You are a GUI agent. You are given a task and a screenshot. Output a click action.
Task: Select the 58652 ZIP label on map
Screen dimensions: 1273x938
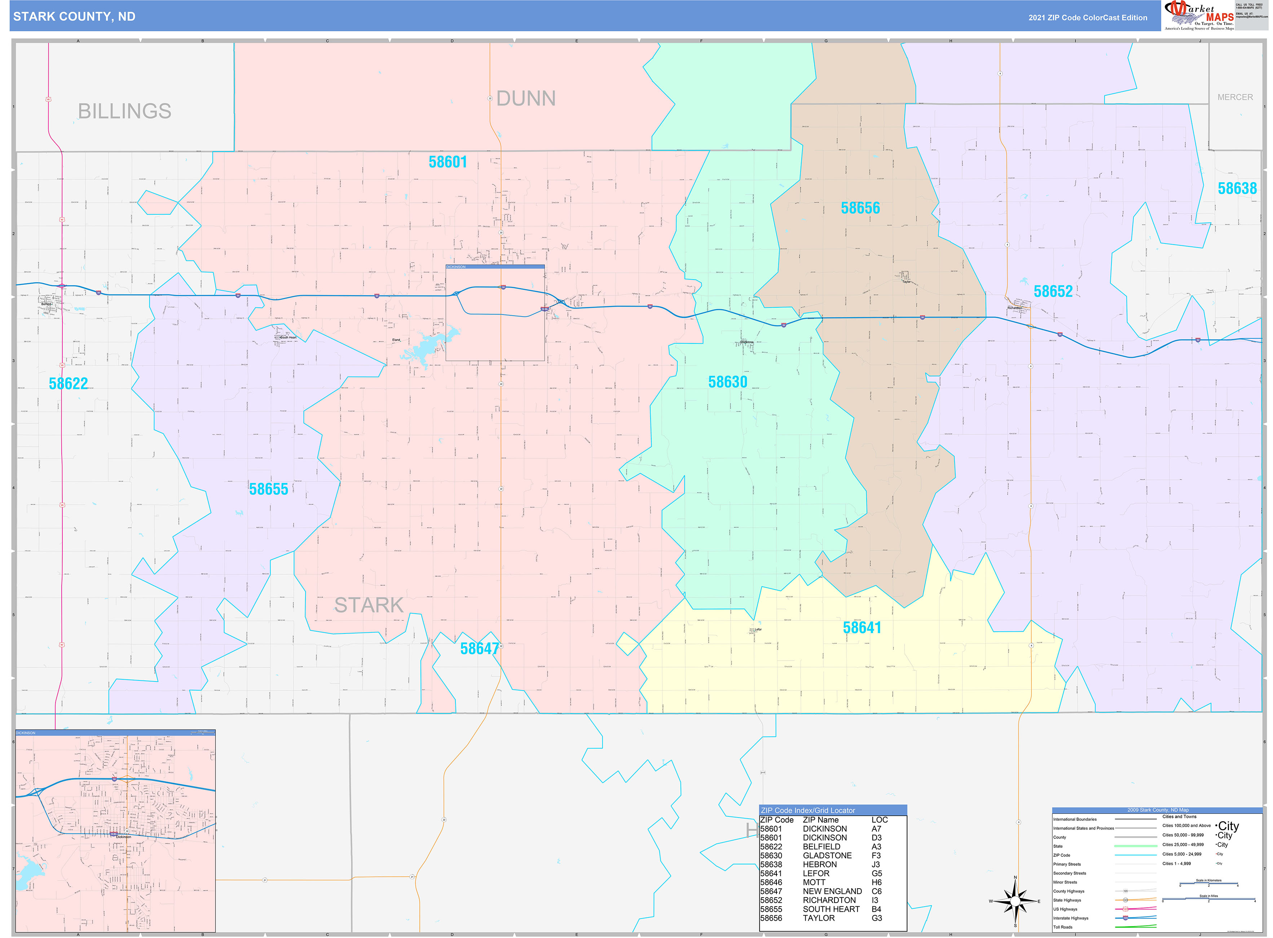[x=1053, y=292]
